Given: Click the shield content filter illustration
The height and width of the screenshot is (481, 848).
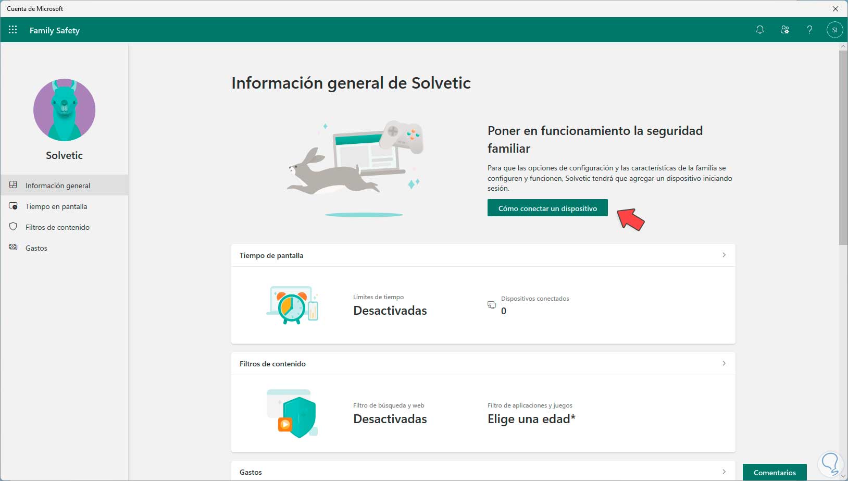Looking at the screenshot, I should coord(292,413).
